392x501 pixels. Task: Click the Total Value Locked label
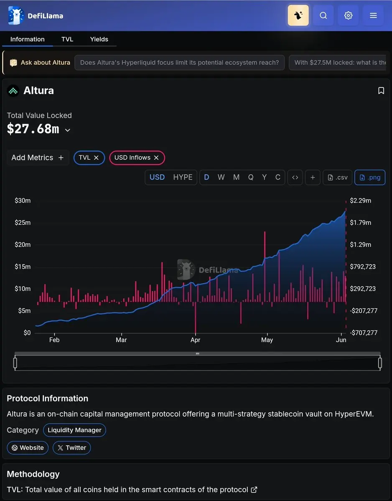click(x=39, y=115)
